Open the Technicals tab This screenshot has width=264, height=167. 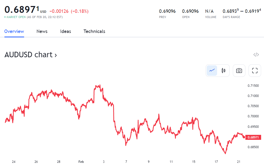[x=94, y=31]
